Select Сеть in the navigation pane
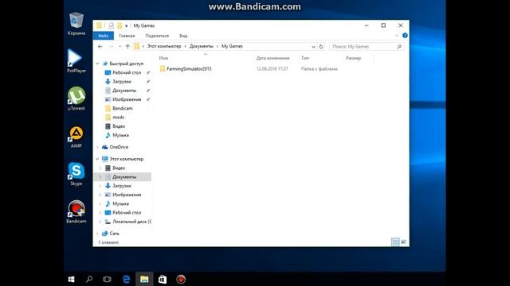 tap(114, 234)
